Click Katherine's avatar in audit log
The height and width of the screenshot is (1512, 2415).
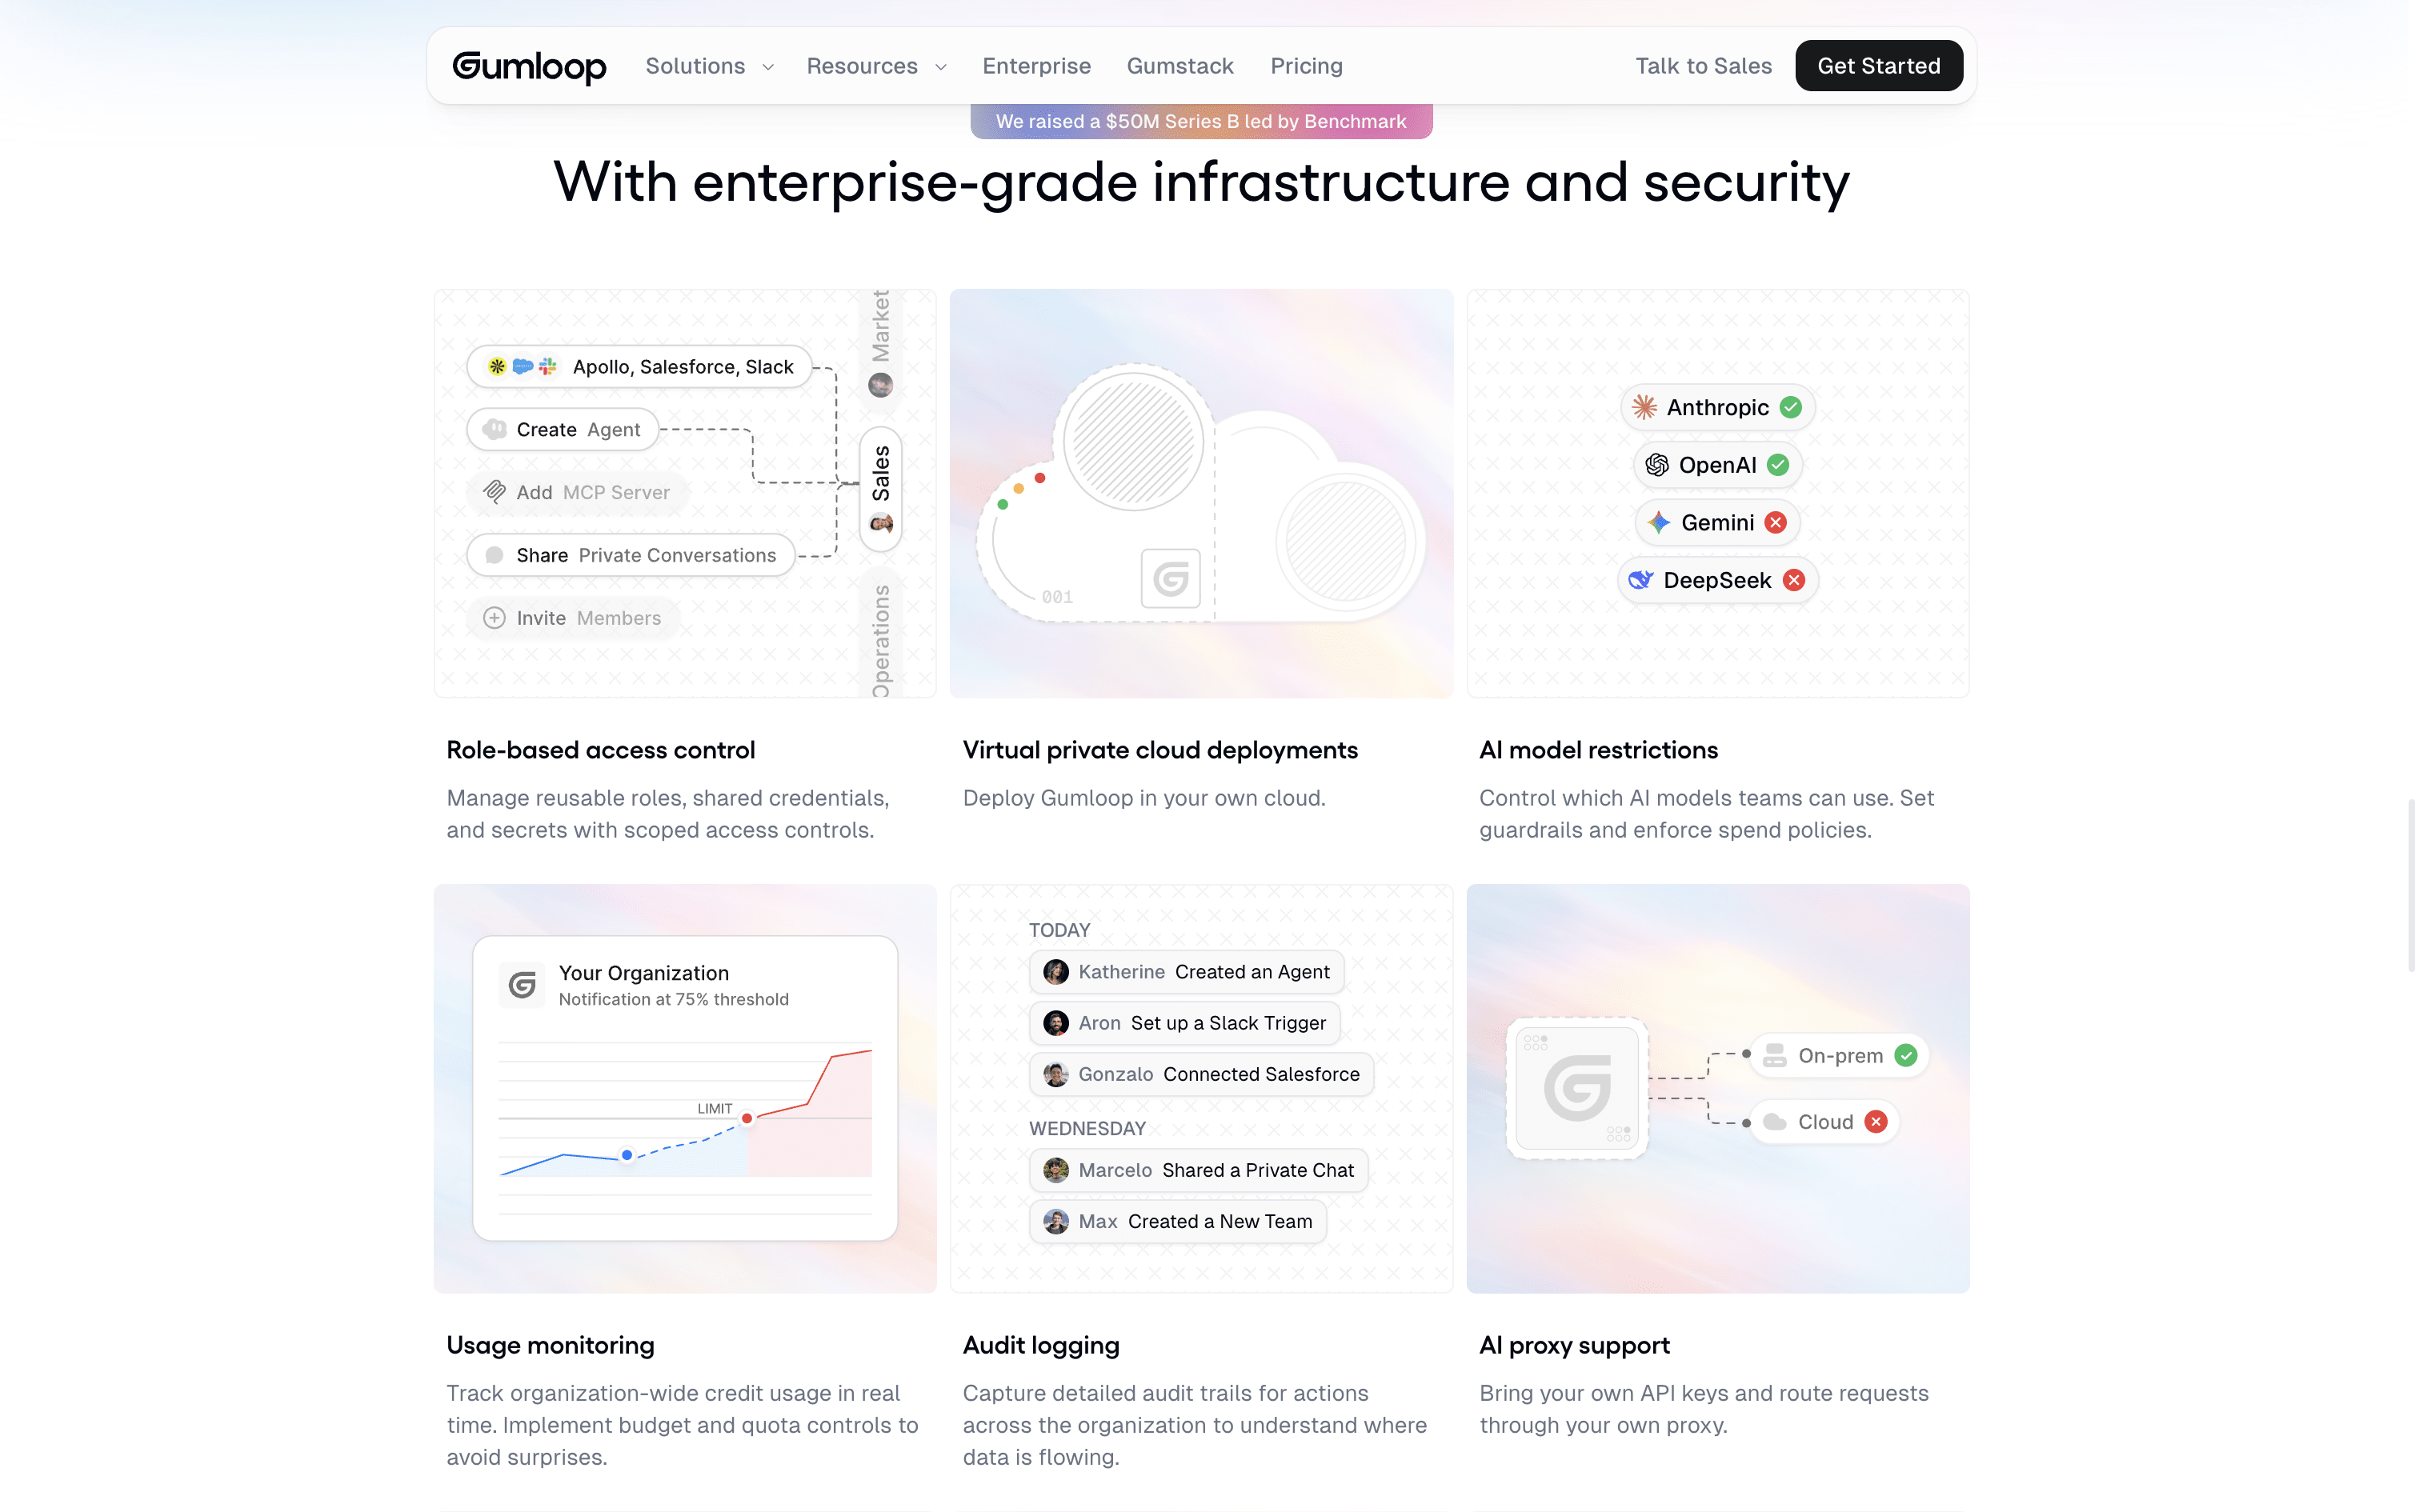pos(1056,972)
